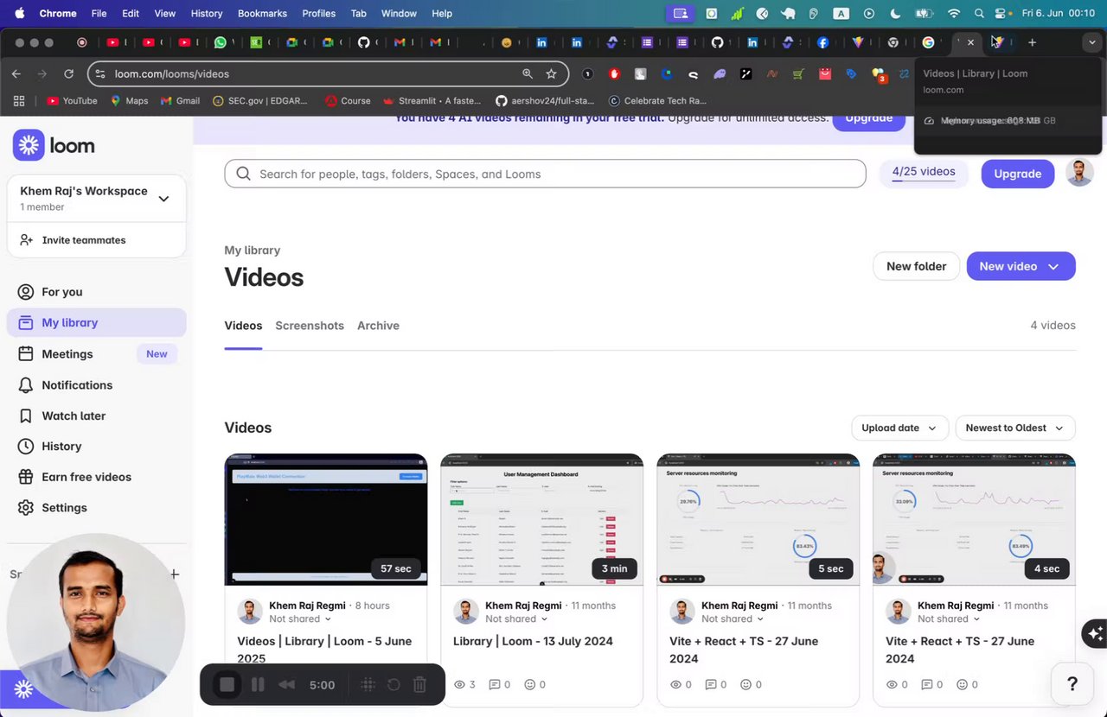This screenshot has width=1107, height=717.
Task: Open the Upload date sort dropdown
Action: (x=899, y=428)
